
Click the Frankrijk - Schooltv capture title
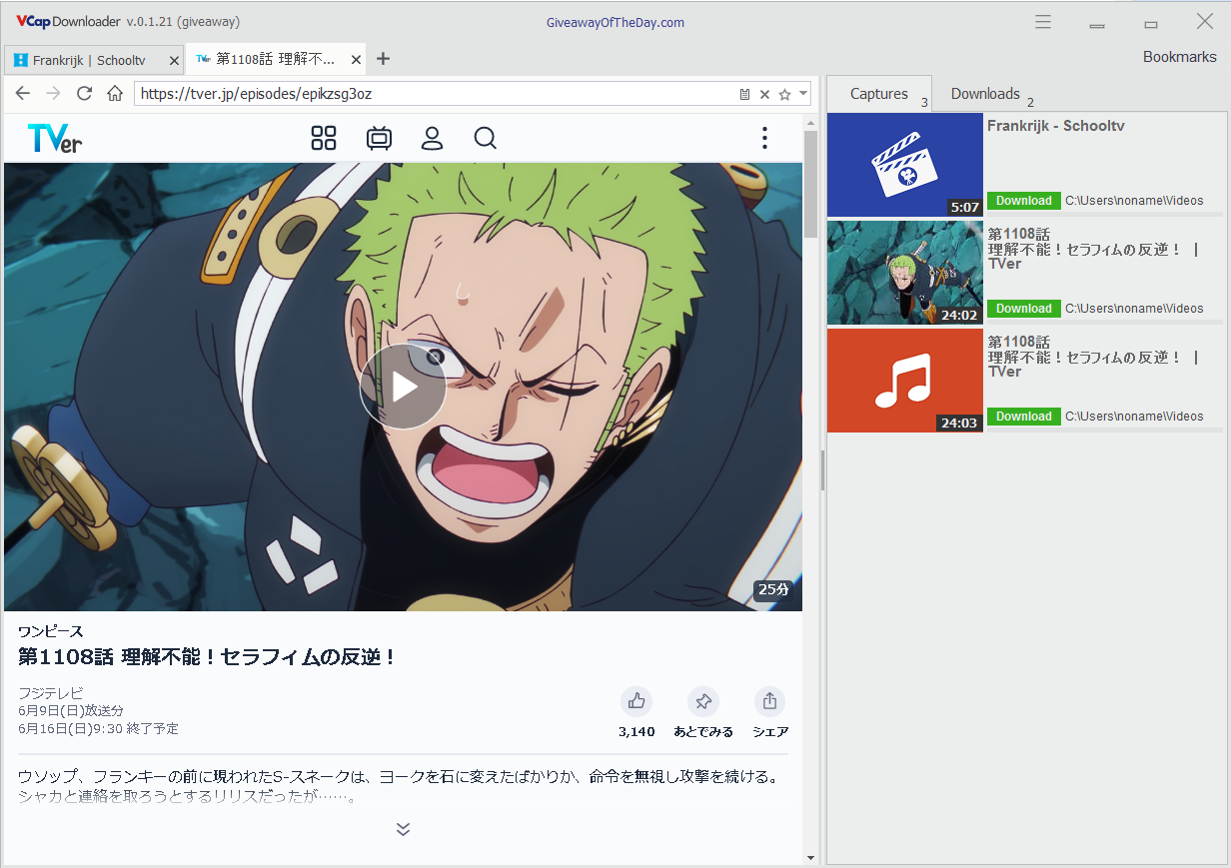(1056, 126)
